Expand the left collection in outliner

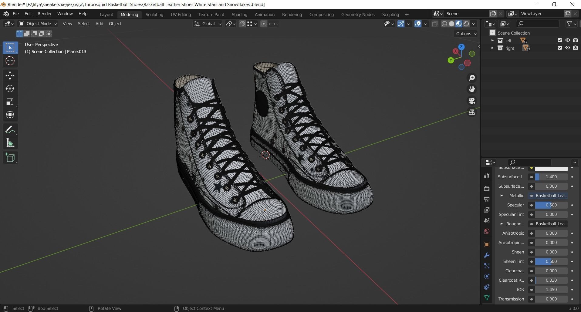tap(492, 40)
